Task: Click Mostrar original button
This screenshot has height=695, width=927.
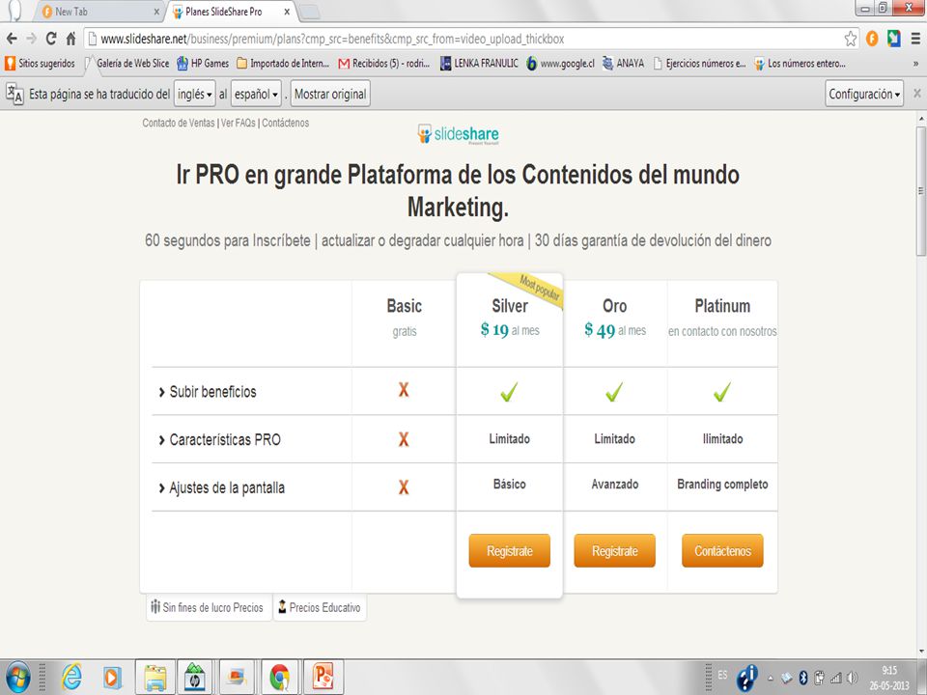Action: pyautogui.click(x=330, y=94)
